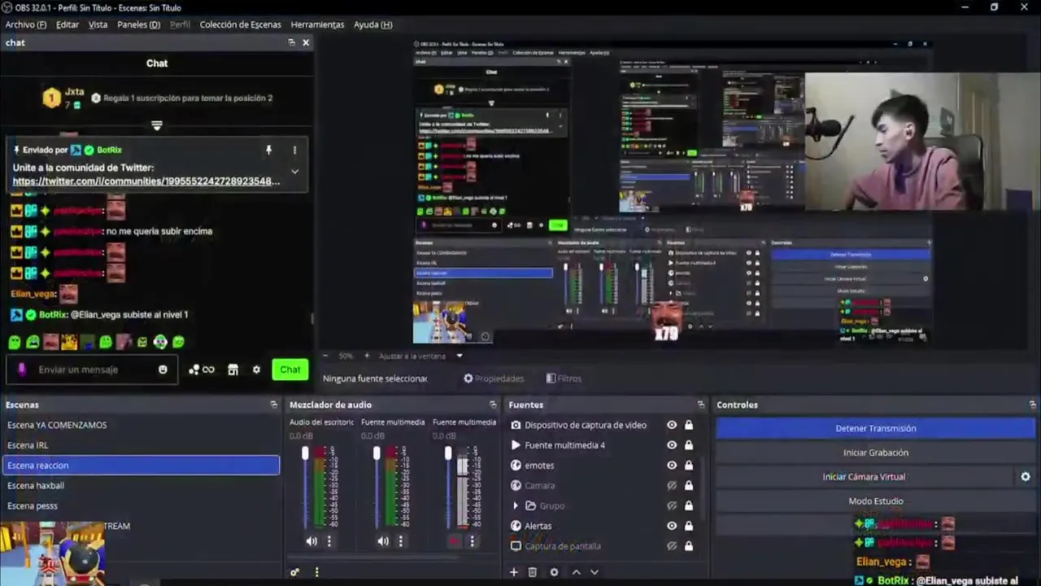1041x586 pixels.
Task: Pop out the Mezclador de audio dock
Action: [493, 405]
